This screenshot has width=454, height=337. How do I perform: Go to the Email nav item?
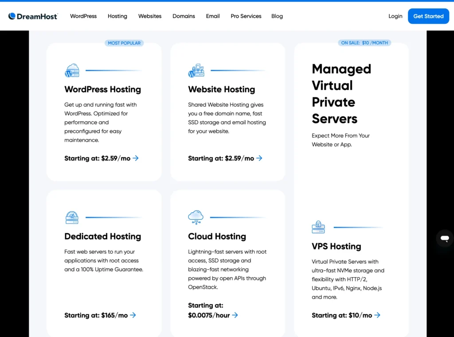click(x=213, y=16)
